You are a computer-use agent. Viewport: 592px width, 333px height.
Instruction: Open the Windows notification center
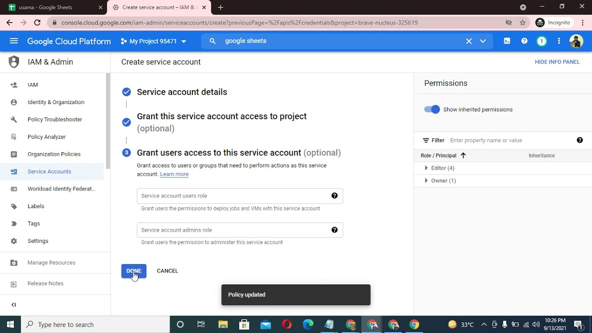pyautogui.click(x=578, y=324)
